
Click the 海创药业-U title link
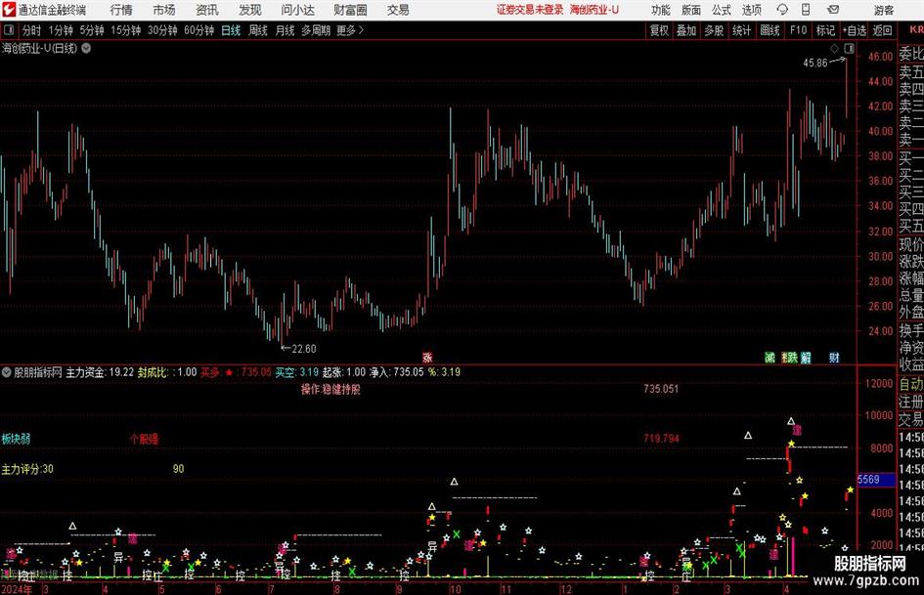594,10
